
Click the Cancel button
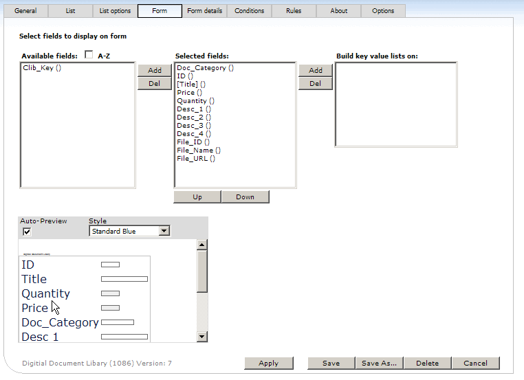476,364
